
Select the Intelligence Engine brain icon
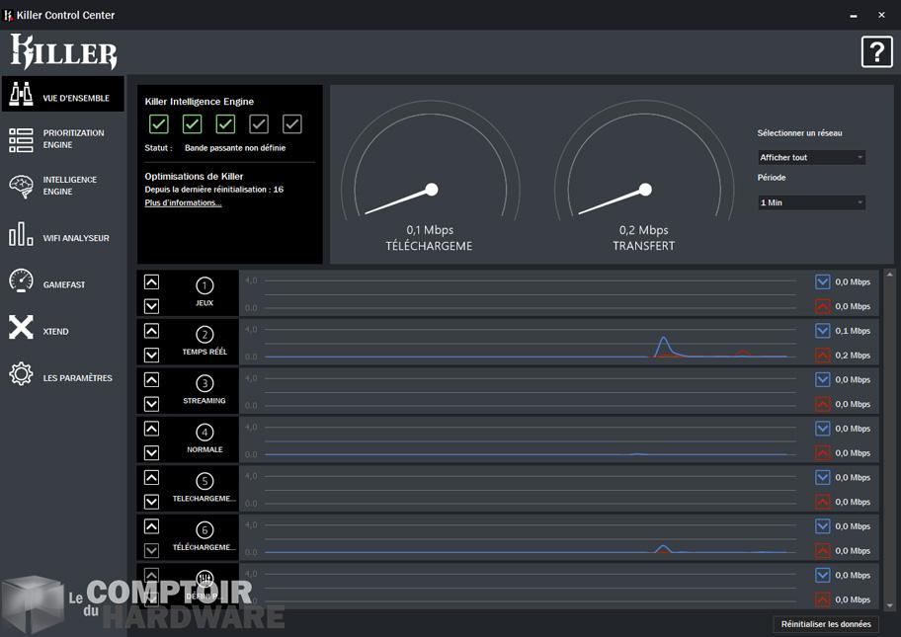coord(21,187)
